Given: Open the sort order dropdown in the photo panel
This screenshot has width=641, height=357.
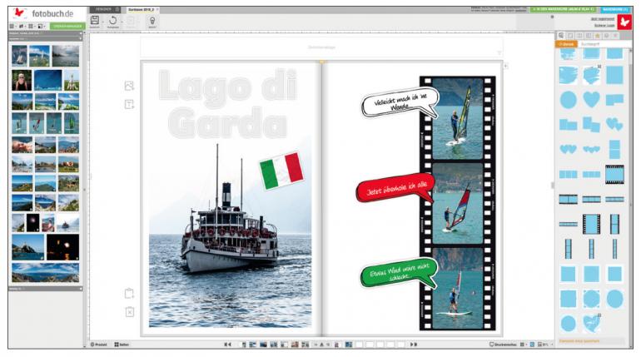Looking at the screenshot, I should [22, 26].
